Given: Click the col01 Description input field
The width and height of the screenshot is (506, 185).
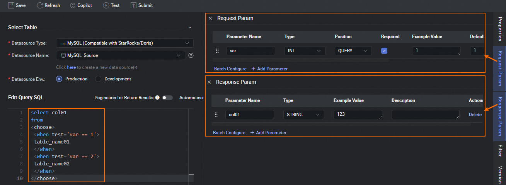Looking at the screenshot, I should tap(425, 115).
